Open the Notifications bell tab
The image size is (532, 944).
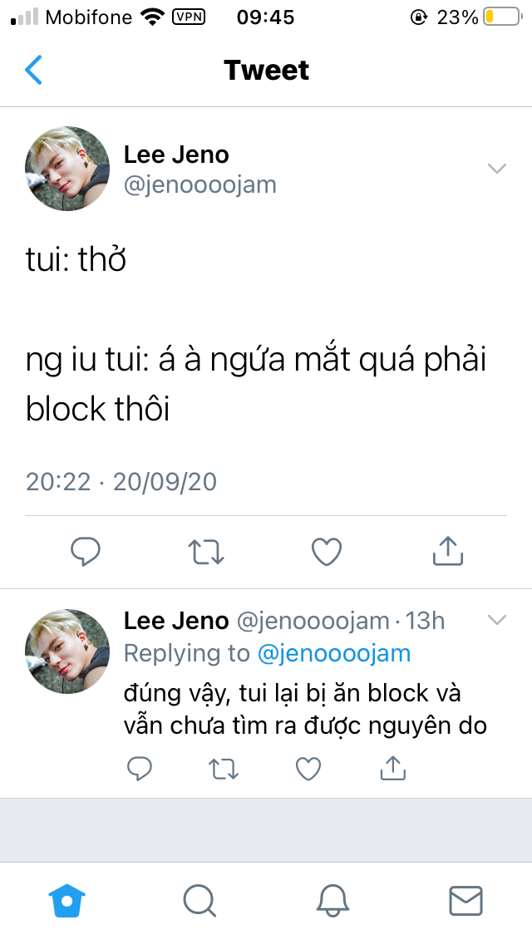[332, 901]
